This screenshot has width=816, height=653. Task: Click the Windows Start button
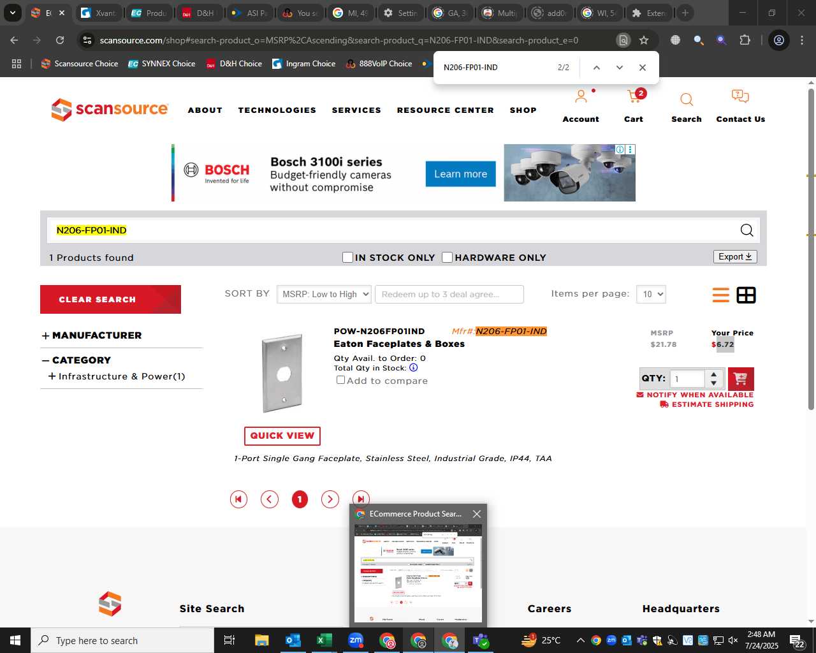point(15,640)
